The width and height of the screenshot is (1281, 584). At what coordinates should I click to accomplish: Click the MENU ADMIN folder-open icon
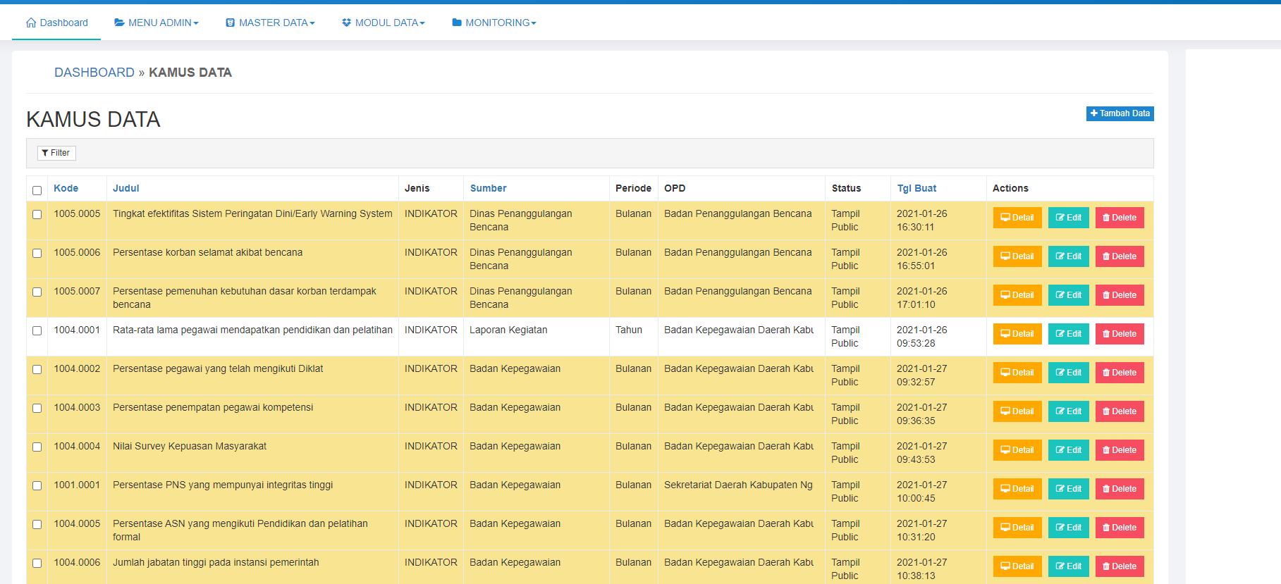tap(120, 23)
